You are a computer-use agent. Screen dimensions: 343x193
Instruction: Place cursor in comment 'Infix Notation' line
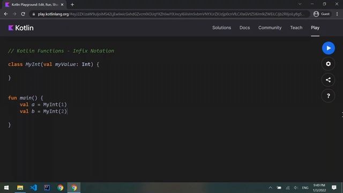coord(61,51)
